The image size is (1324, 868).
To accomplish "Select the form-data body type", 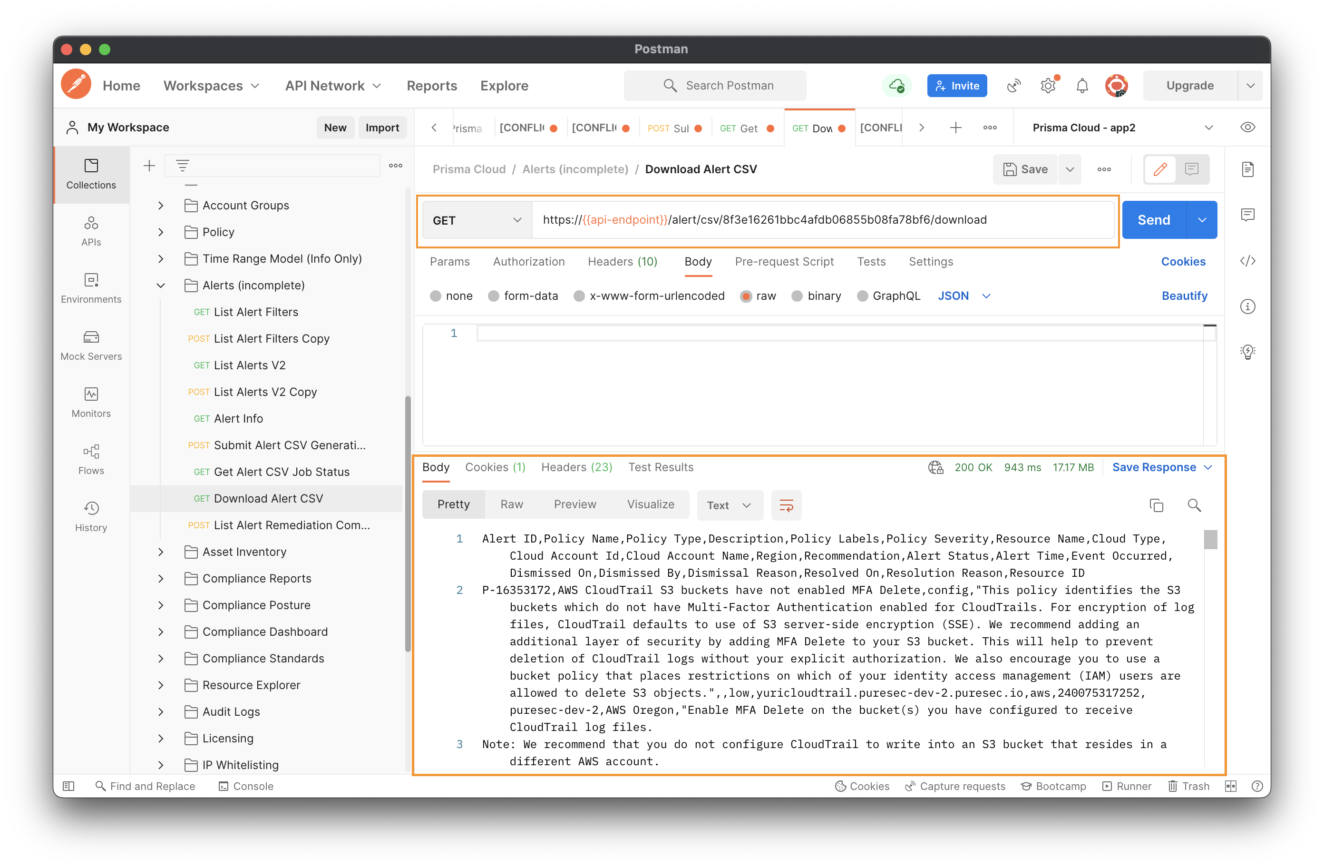I will (494, 296).
